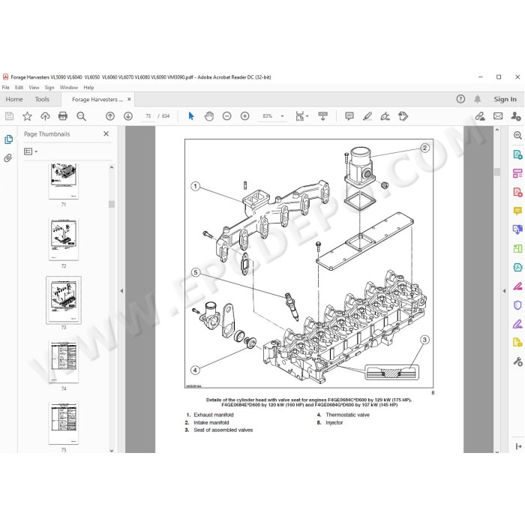Add the document to starred favorites
Image resolution: width=525 pixels, height=525 pixels.
click(x=27, y=116)
